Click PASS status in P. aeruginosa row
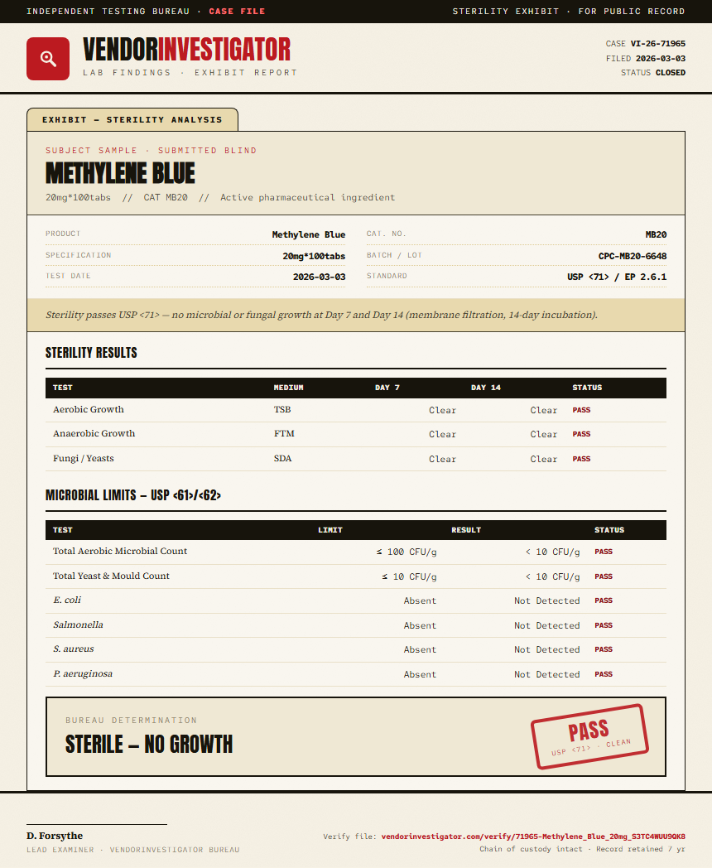This screenshot has height=868, width=712. pyautogui.click(x=604, y=674)
